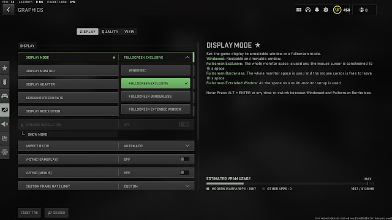This screenshot has height=220, width=392.
Task: Click the Graphics page title
Action: click(x=31, y=10)
